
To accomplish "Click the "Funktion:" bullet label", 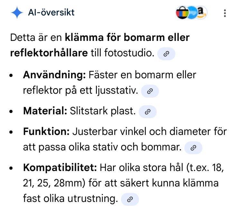I will click(46, 132).
